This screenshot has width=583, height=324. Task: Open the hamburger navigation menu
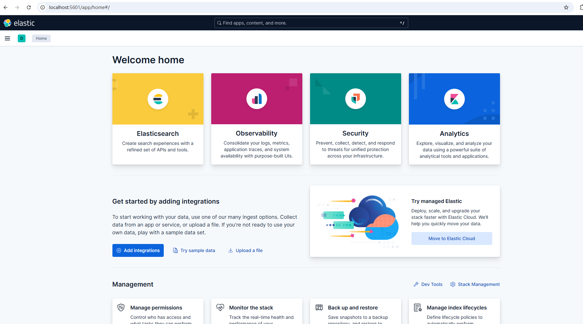coord(7,38)
